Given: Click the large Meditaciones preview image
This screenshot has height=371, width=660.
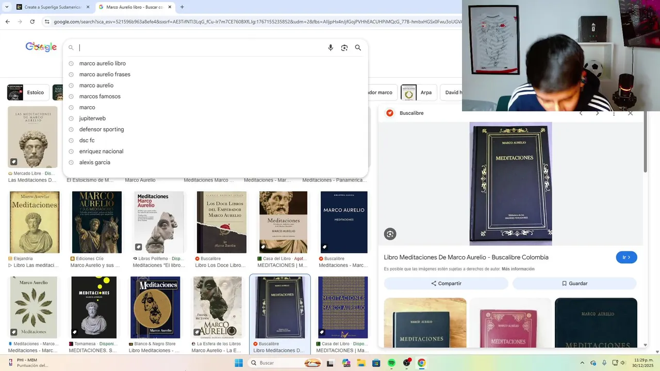Looking at the screenshot, I should pos(510,183).
